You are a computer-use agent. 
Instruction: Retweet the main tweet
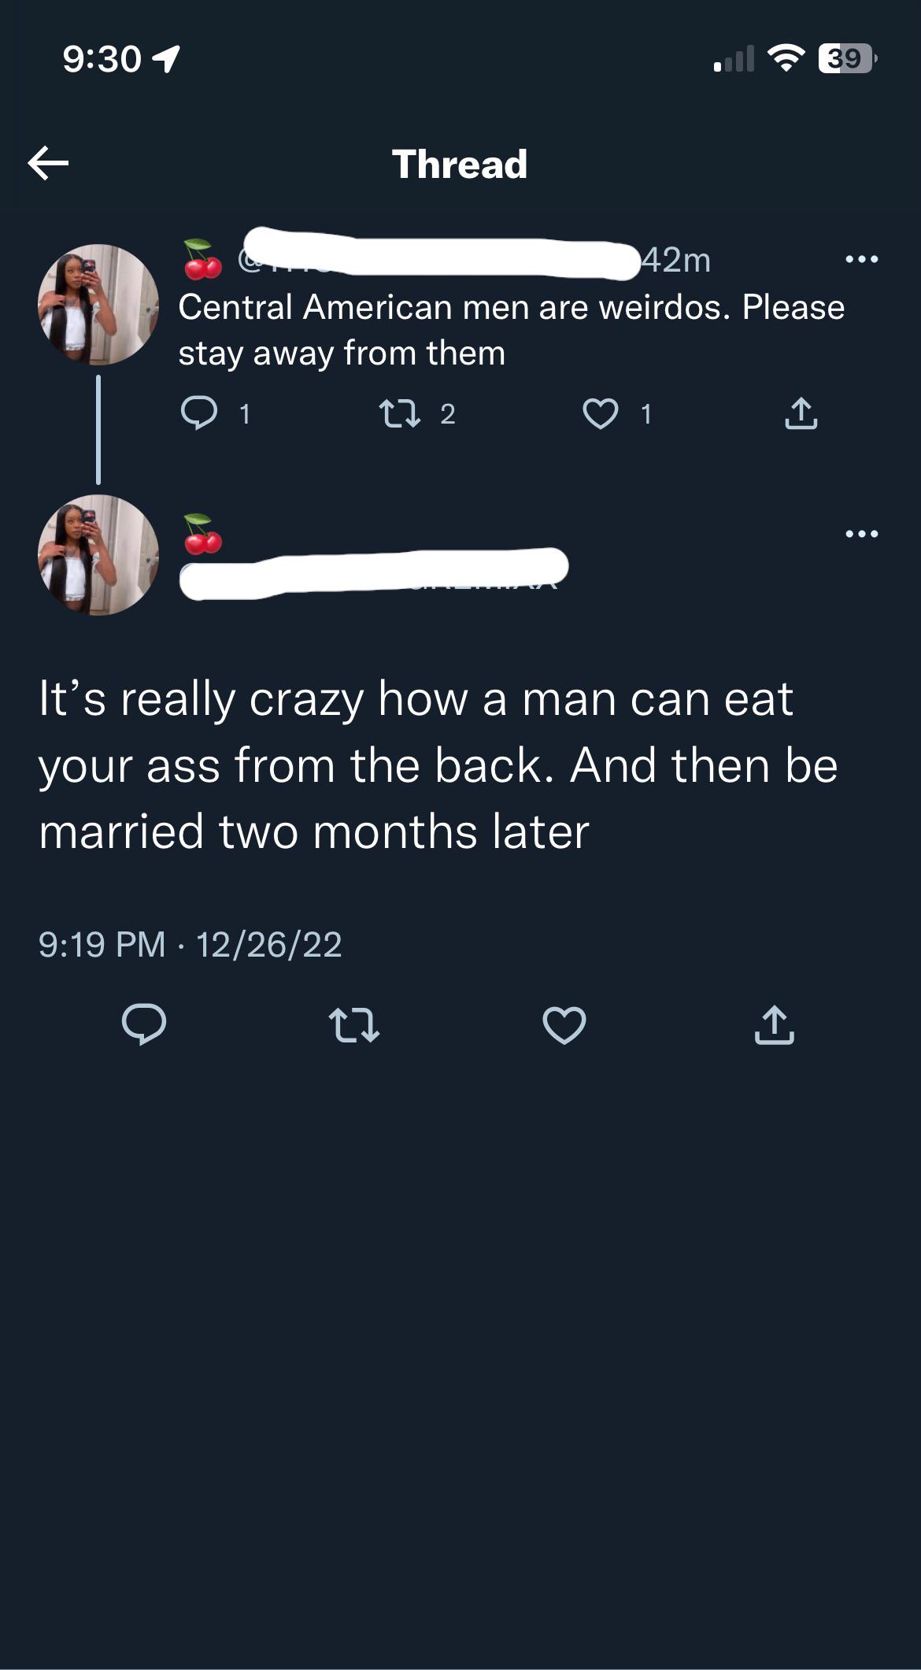point(353,1024)
